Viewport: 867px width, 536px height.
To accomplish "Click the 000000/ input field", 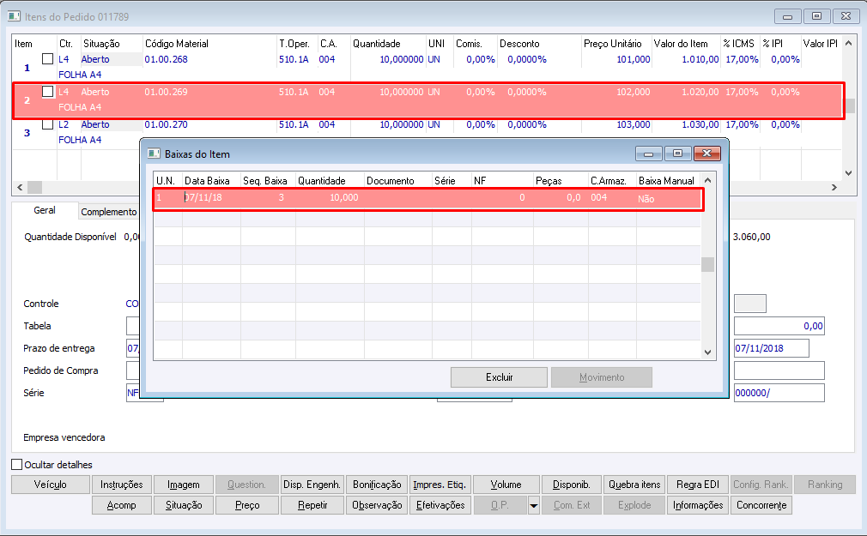I will click(x=779, y=393).
